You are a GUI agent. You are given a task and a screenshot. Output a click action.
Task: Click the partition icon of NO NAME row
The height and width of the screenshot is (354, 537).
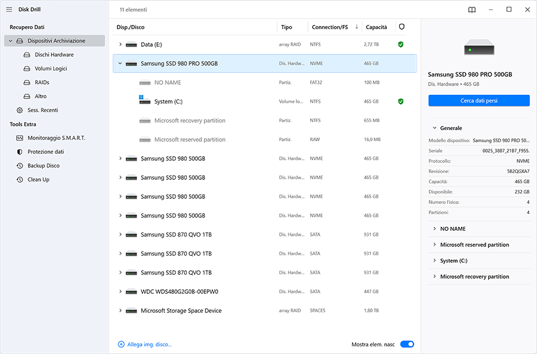pyautogui.click(x=145, y=83)
